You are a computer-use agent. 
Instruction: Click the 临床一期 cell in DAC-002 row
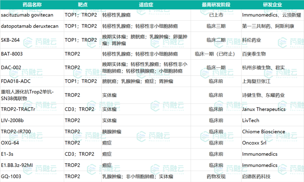tap(216, 68)
